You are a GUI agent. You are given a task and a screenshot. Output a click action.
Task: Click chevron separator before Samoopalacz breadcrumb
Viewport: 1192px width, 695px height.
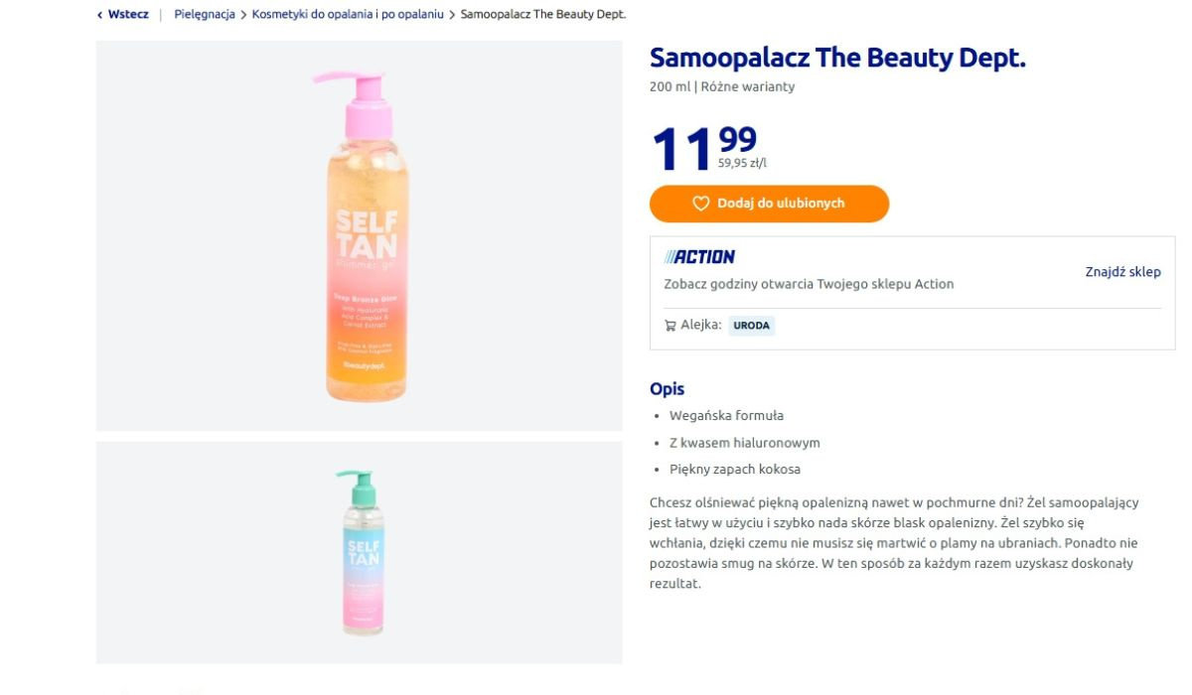pyautogui.click(x=452, y=15)
